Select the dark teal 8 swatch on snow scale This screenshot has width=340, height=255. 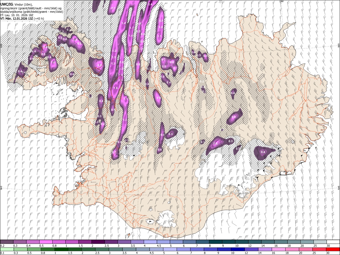click(x=215, y=242)
